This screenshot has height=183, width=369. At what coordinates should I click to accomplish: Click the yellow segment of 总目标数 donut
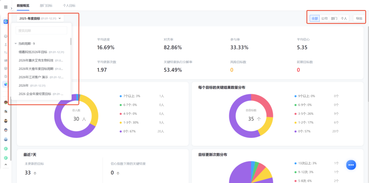(x=265, y=126)
